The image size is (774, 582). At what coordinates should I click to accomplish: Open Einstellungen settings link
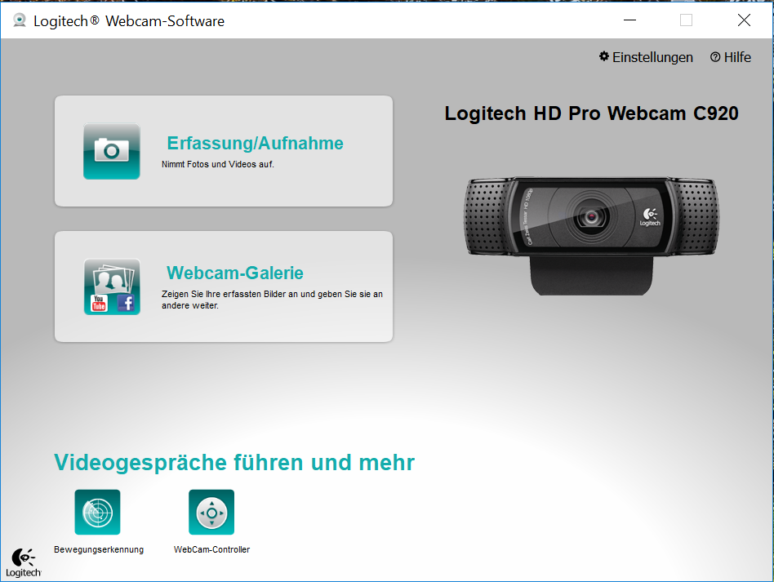646,57
